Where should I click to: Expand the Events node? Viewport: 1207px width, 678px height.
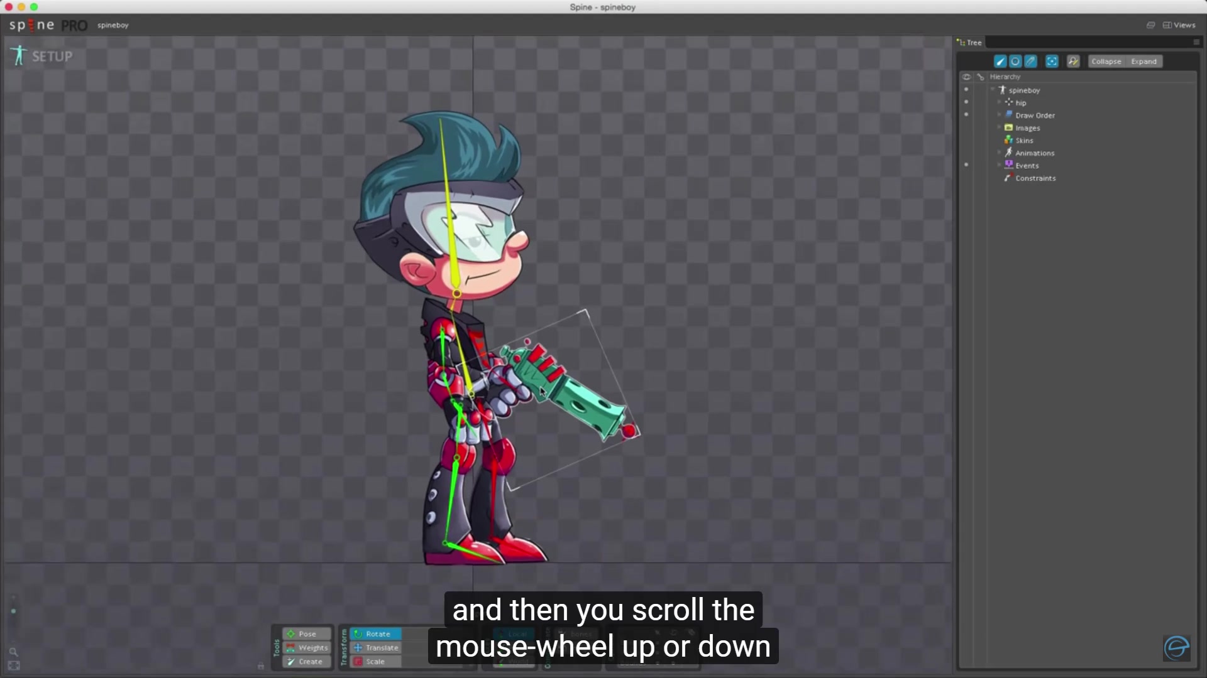[999, 165]
